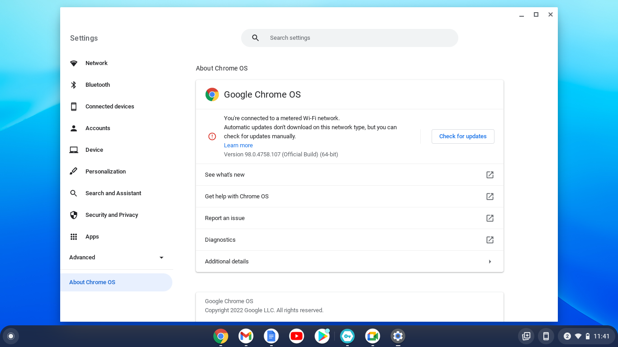Click the Search and Assistant magnifier icon
618x347 pixels.
(74, 193)
